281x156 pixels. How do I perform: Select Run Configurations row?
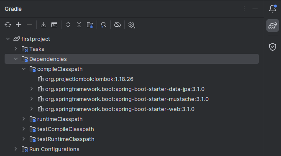[132, 149]
